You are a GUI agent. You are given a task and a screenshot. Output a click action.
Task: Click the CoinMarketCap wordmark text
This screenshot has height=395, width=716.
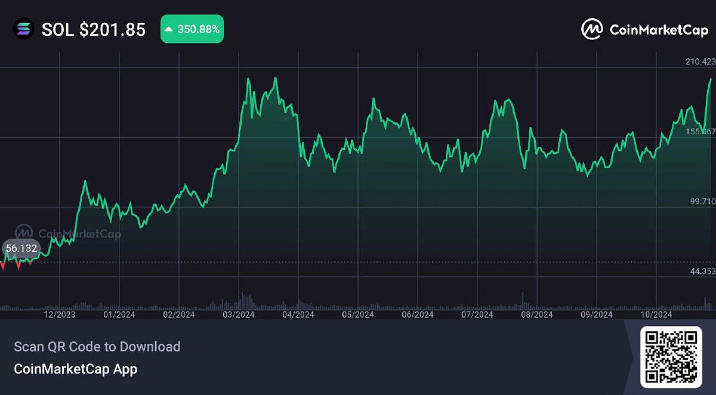click(659, 29)
